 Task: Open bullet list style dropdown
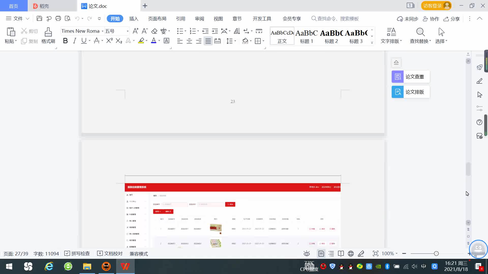[185, 31]
